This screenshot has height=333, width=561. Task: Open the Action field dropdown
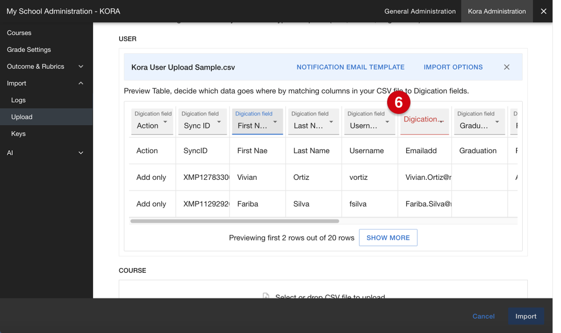tap(152, 122)
